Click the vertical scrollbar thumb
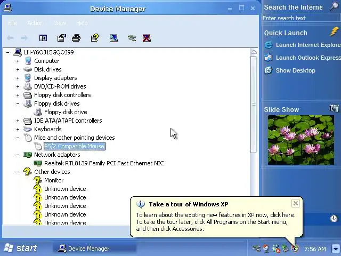 [254, 105]
